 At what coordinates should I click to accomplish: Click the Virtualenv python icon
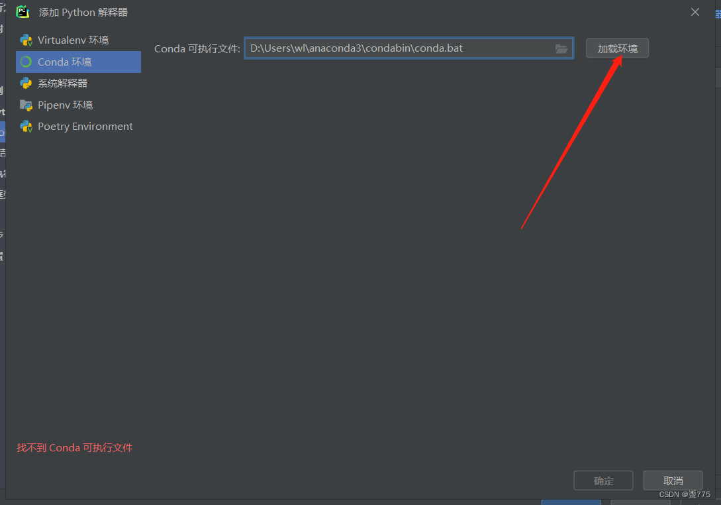click(x=26, y=40)
